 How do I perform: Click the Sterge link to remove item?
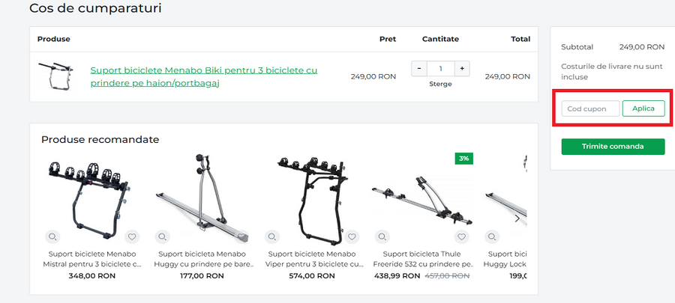pos(440,84)
